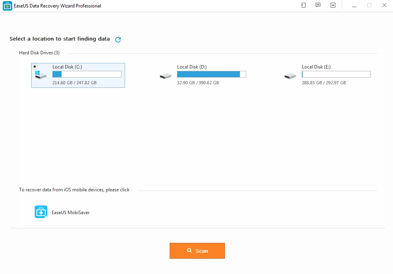Screen dimensions: 393x274
Task: Click the EaseUS MobiSaver icon
Action: (x=41, y=212)
